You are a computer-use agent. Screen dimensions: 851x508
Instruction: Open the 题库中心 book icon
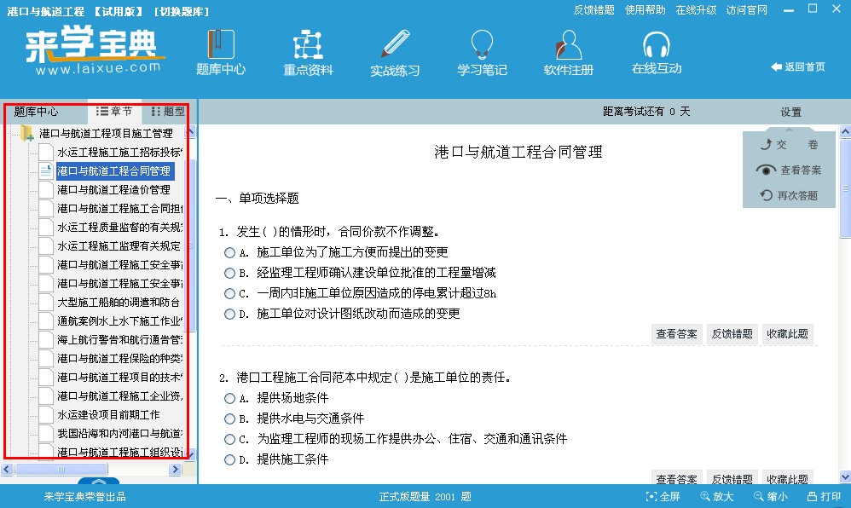(x=221, y=44)
